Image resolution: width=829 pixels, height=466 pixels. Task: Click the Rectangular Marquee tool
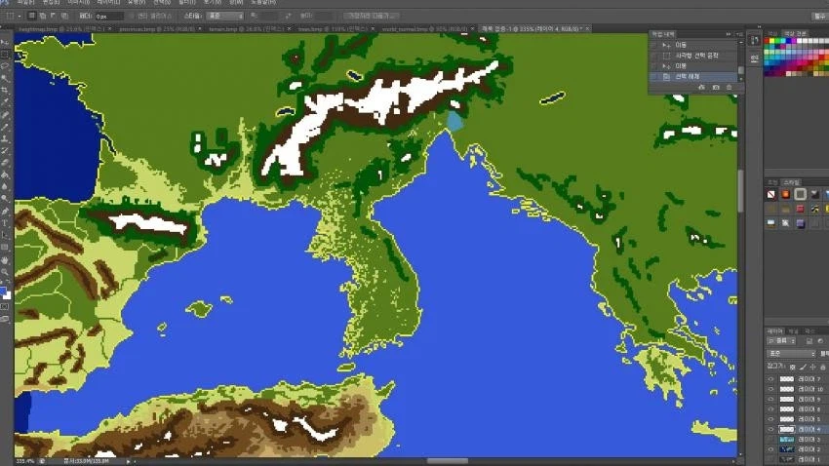[6, 54]
